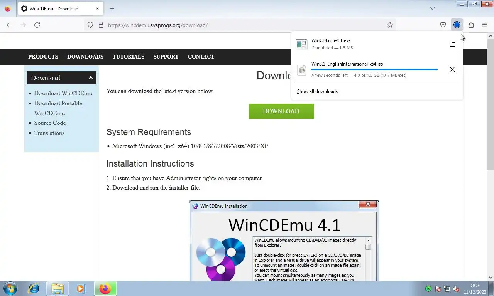
Task: Click the installer screenshot image
Action: click(284, 240)
